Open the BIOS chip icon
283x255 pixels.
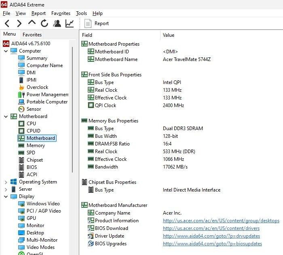pyautogui.click(x=21, y=167)
